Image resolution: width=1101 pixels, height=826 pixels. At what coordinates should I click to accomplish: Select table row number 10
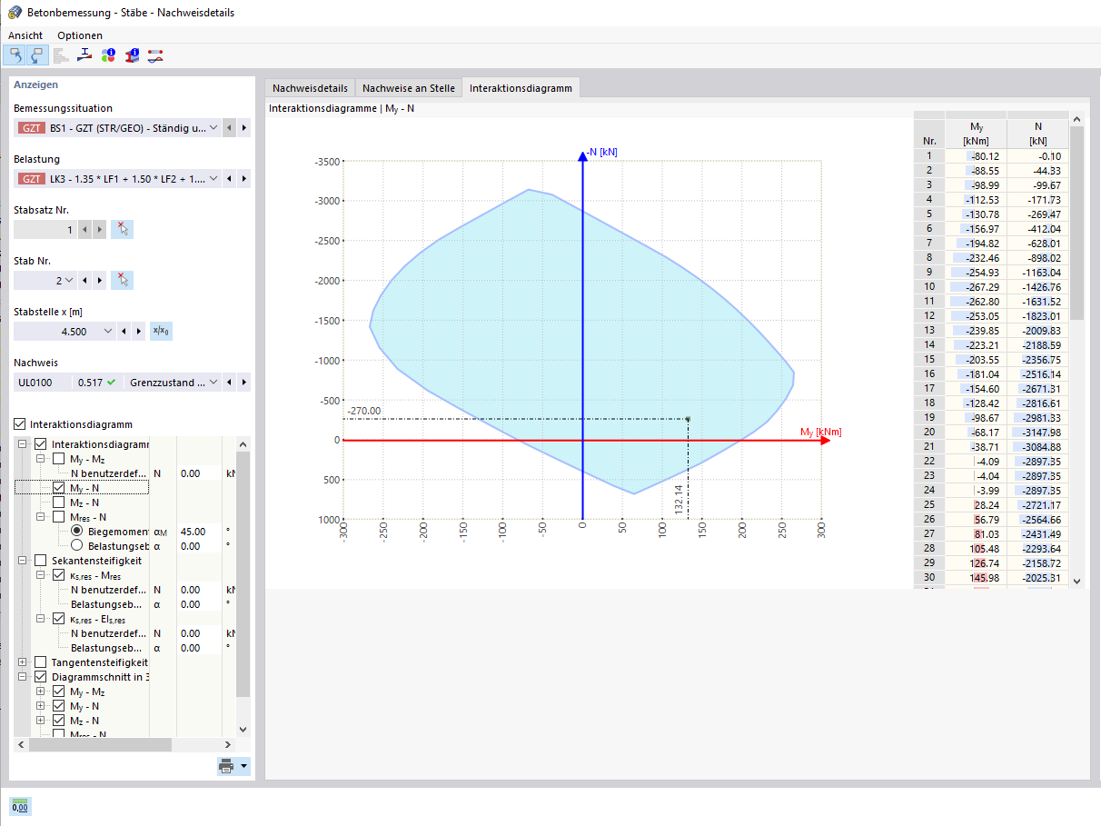tap(929, 286)
